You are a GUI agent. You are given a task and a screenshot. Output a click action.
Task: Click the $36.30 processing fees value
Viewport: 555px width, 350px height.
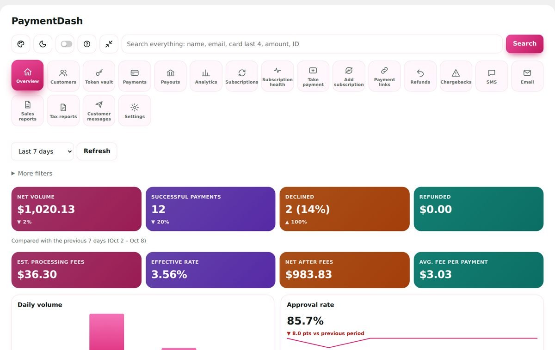37,275
